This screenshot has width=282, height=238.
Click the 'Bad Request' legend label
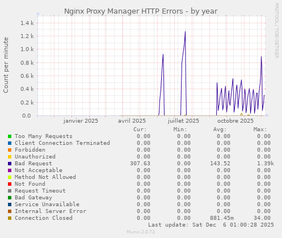pos(33,164)
